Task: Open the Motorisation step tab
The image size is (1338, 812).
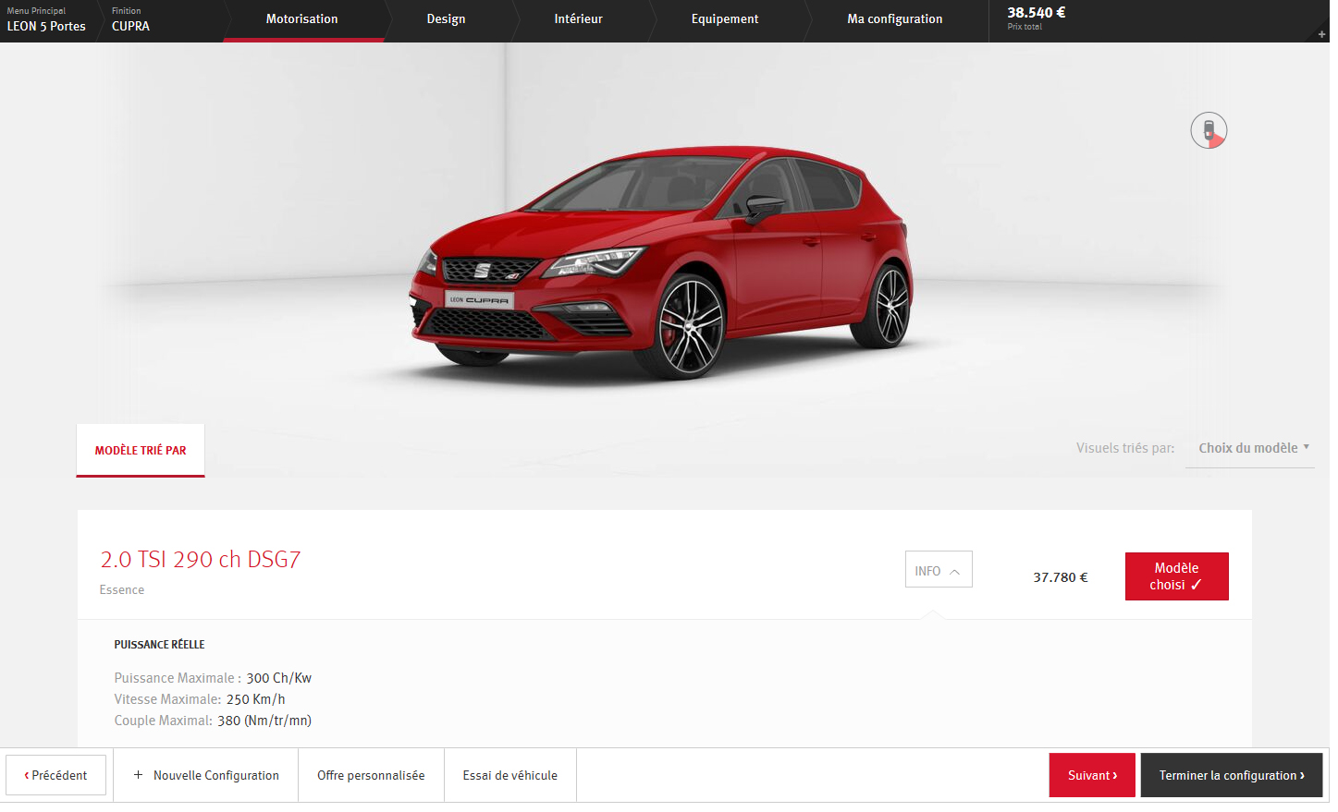Action: [301, 19]
